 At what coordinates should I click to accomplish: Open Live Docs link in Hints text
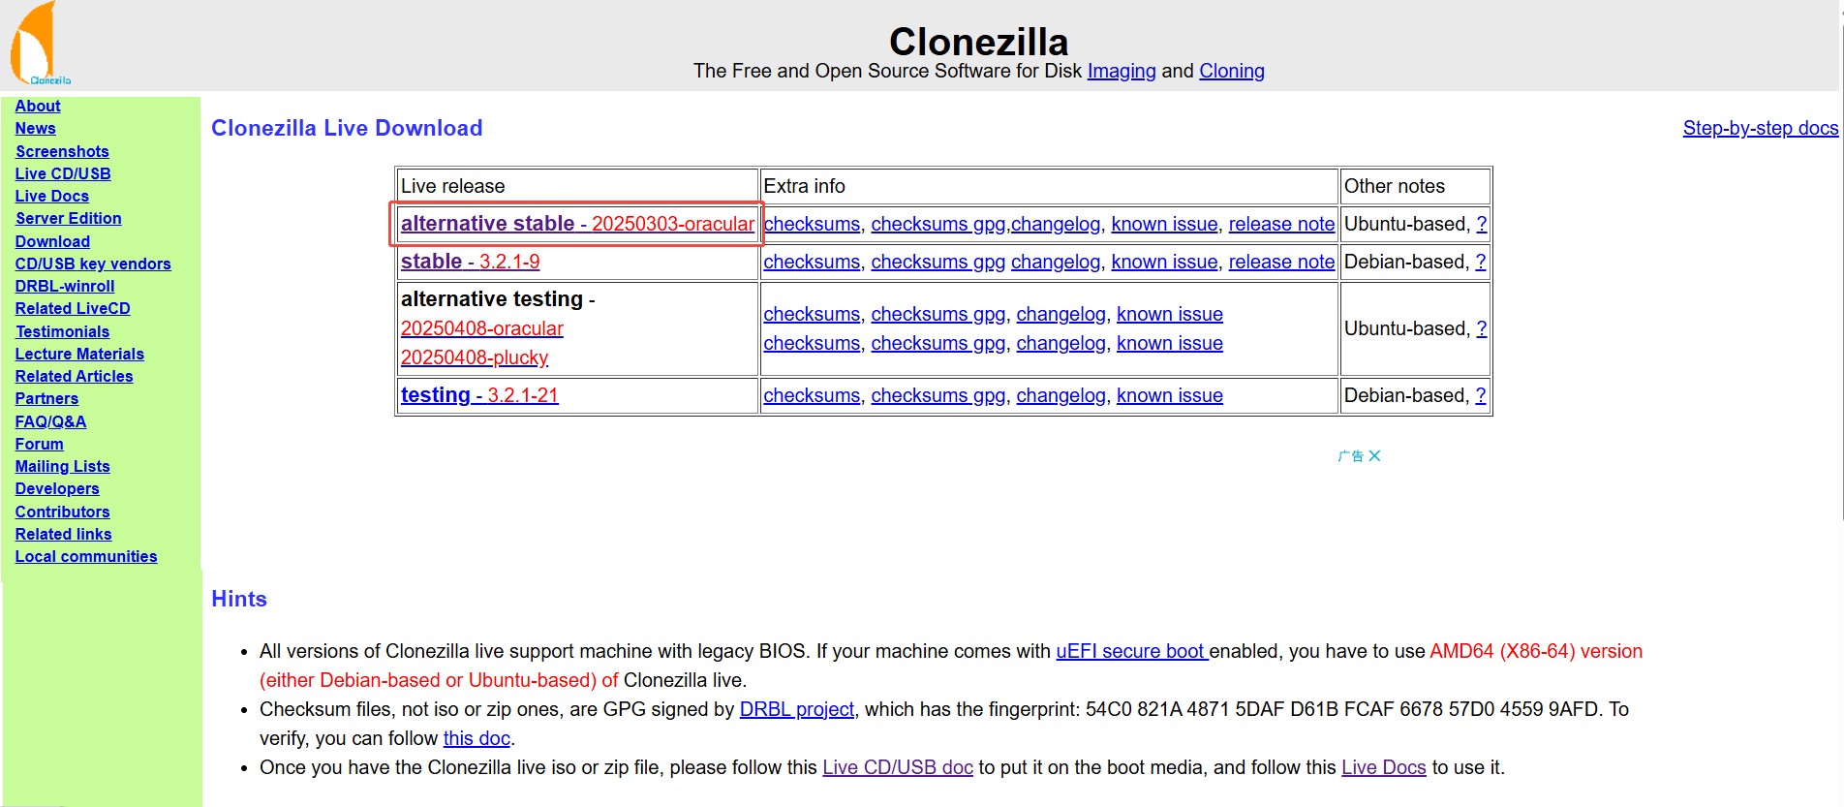click(1384, 767)
